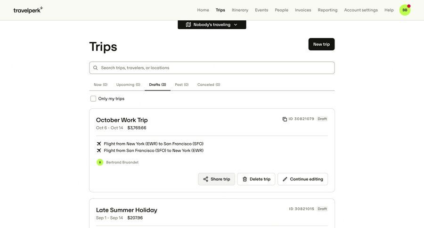
Task: Click the search magnifier icon
Action: [96, 68]
